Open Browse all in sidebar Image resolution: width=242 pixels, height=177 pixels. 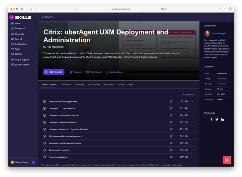click(x=18, y=28)
